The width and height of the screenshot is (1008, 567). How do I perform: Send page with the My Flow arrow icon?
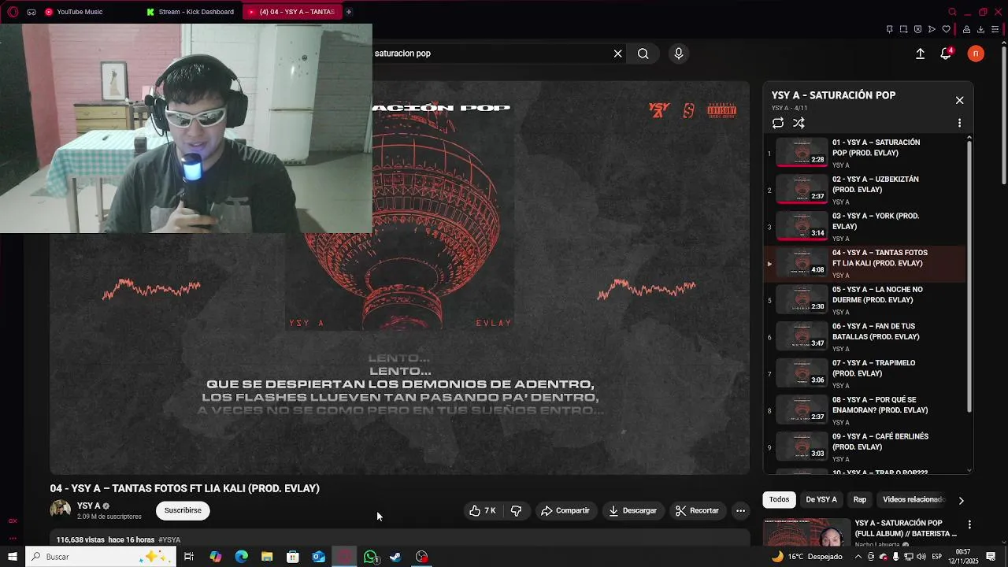[x=932, y=29]
